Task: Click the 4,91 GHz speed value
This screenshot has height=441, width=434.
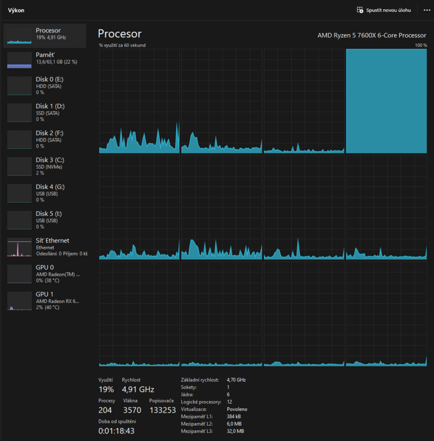Action: 138,389
